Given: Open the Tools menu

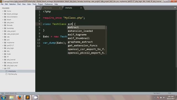Looking at the screenshot, I should click(x=34, y=4).
